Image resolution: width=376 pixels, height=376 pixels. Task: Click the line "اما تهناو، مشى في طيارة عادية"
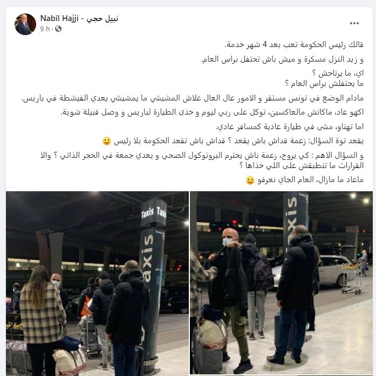pyautogui.click(x=290, y=127)
